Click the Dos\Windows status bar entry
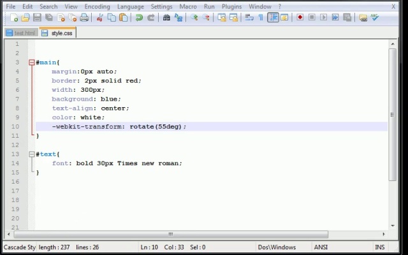 click(277, 247)
